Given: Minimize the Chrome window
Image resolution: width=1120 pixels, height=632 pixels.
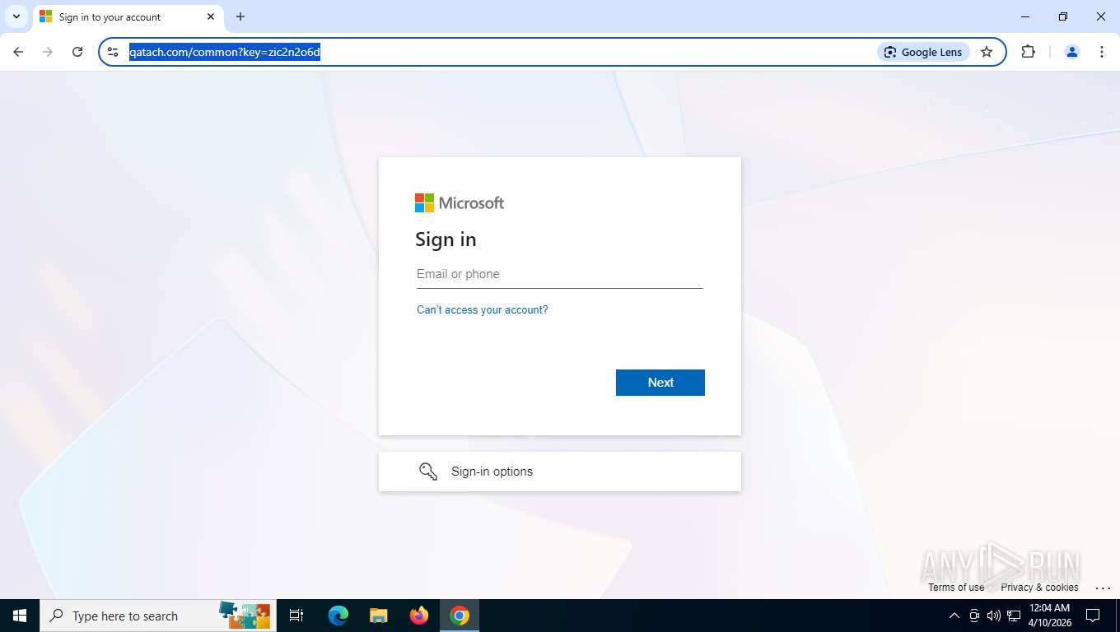Looking at the screenshot, I should pos(1025,16).
